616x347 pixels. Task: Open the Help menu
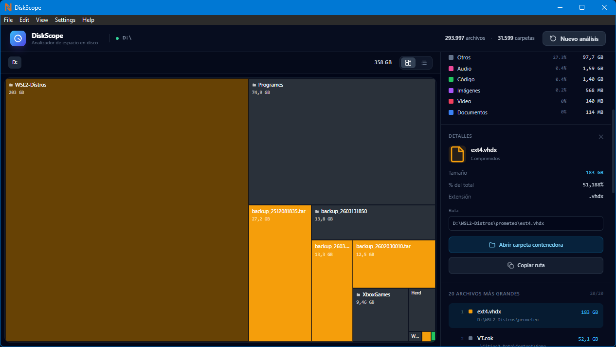88,20
